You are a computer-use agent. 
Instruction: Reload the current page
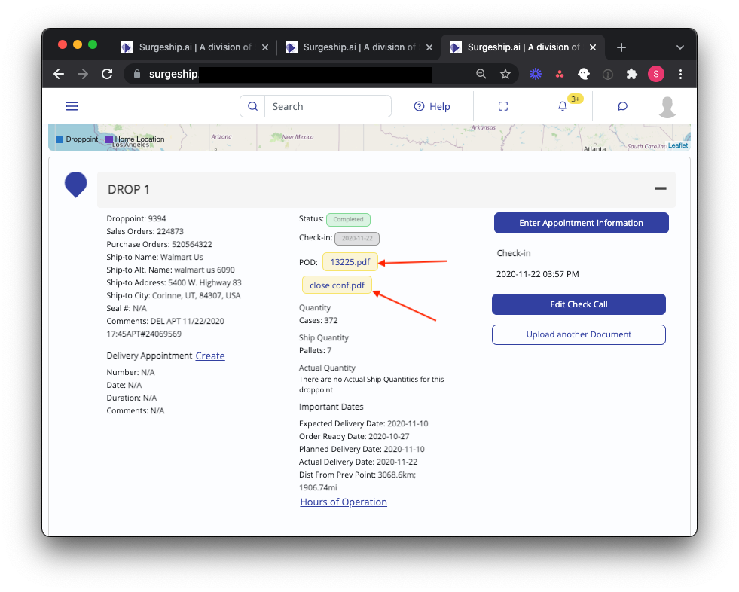pos(107,74)
